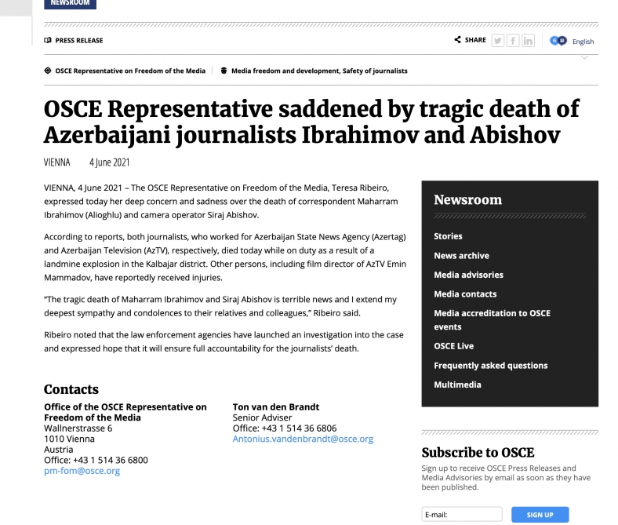Go to Stories in Newsroom menu
This screenshot has width=618, height=525.
[x=448, y=236]
